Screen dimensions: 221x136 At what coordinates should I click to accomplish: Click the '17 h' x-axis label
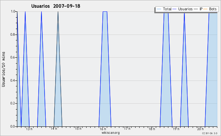[127, 129]
